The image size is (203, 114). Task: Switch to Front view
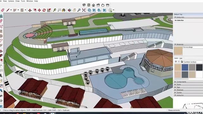pyautogui.click(x=94, y=5)
